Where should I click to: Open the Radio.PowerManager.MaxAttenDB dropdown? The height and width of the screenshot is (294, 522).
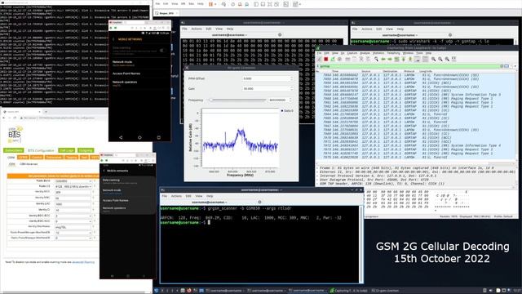tap(73, 233)
